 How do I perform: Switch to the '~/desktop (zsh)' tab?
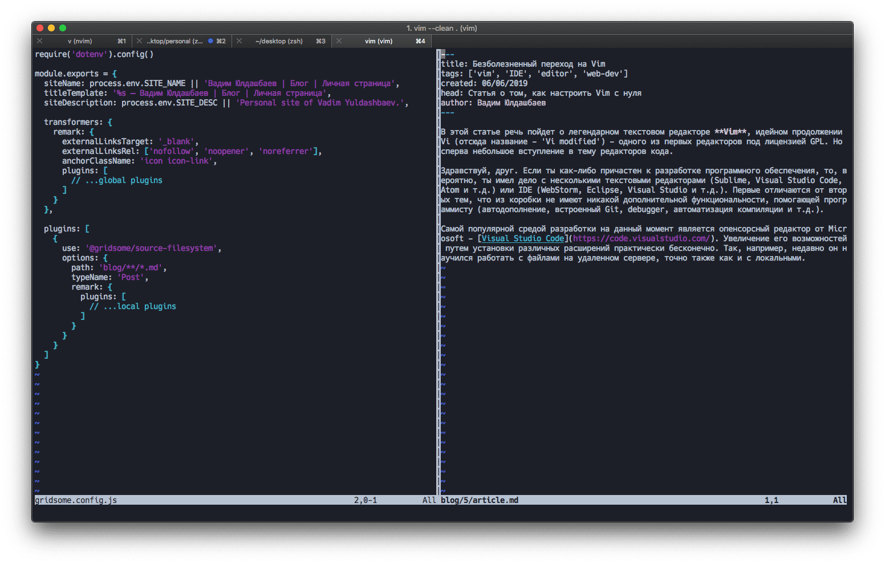coord(279,41)
